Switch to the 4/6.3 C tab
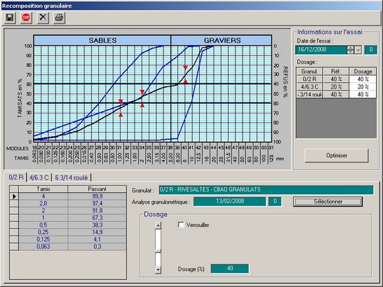The width and height of the screenshot is (383, 287). point(40,177)
